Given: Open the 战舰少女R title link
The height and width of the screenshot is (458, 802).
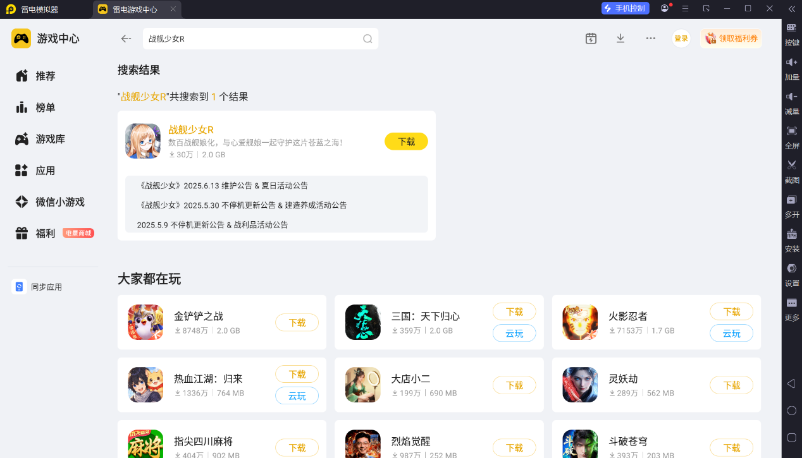Looking at the screenshot, I should [x=191, y=130].
